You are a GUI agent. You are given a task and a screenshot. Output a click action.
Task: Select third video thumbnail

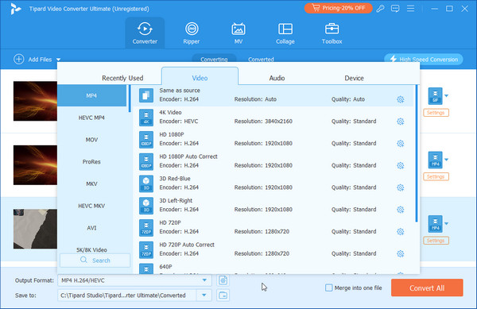pyautogui.click(x=35, y=229)
